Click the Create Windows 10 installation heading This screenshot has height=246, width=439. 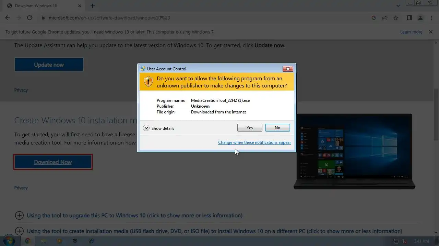(75, 120)
